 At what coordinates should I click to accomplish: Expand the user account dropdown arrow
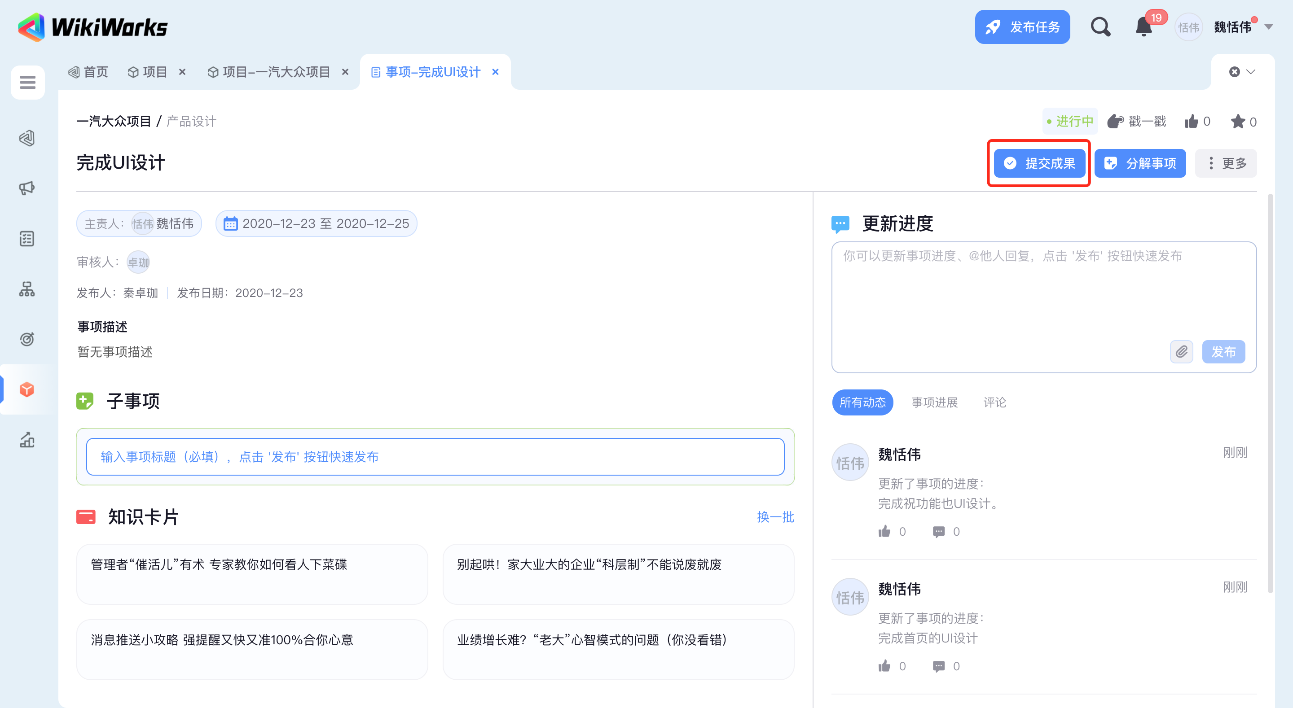click(x=1268, y=26)
